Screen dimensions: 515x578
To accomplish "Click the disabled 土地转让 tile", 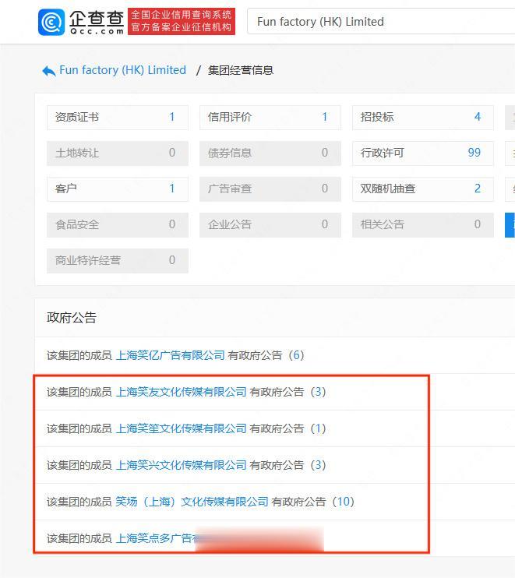I will pos(118,153).
